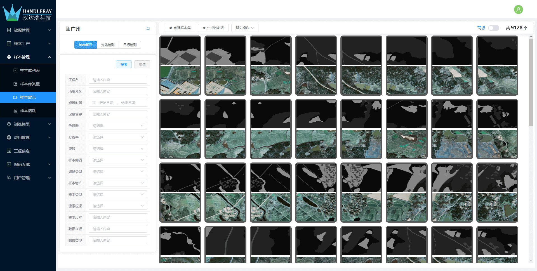
Task: Click the 工程信息 sidebar icon
Action: (x=9, y=151)
